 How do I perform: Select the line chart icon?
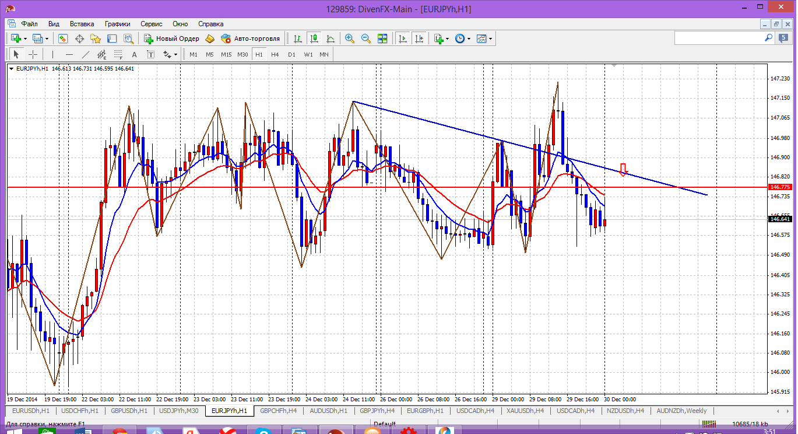click(331, 38)
